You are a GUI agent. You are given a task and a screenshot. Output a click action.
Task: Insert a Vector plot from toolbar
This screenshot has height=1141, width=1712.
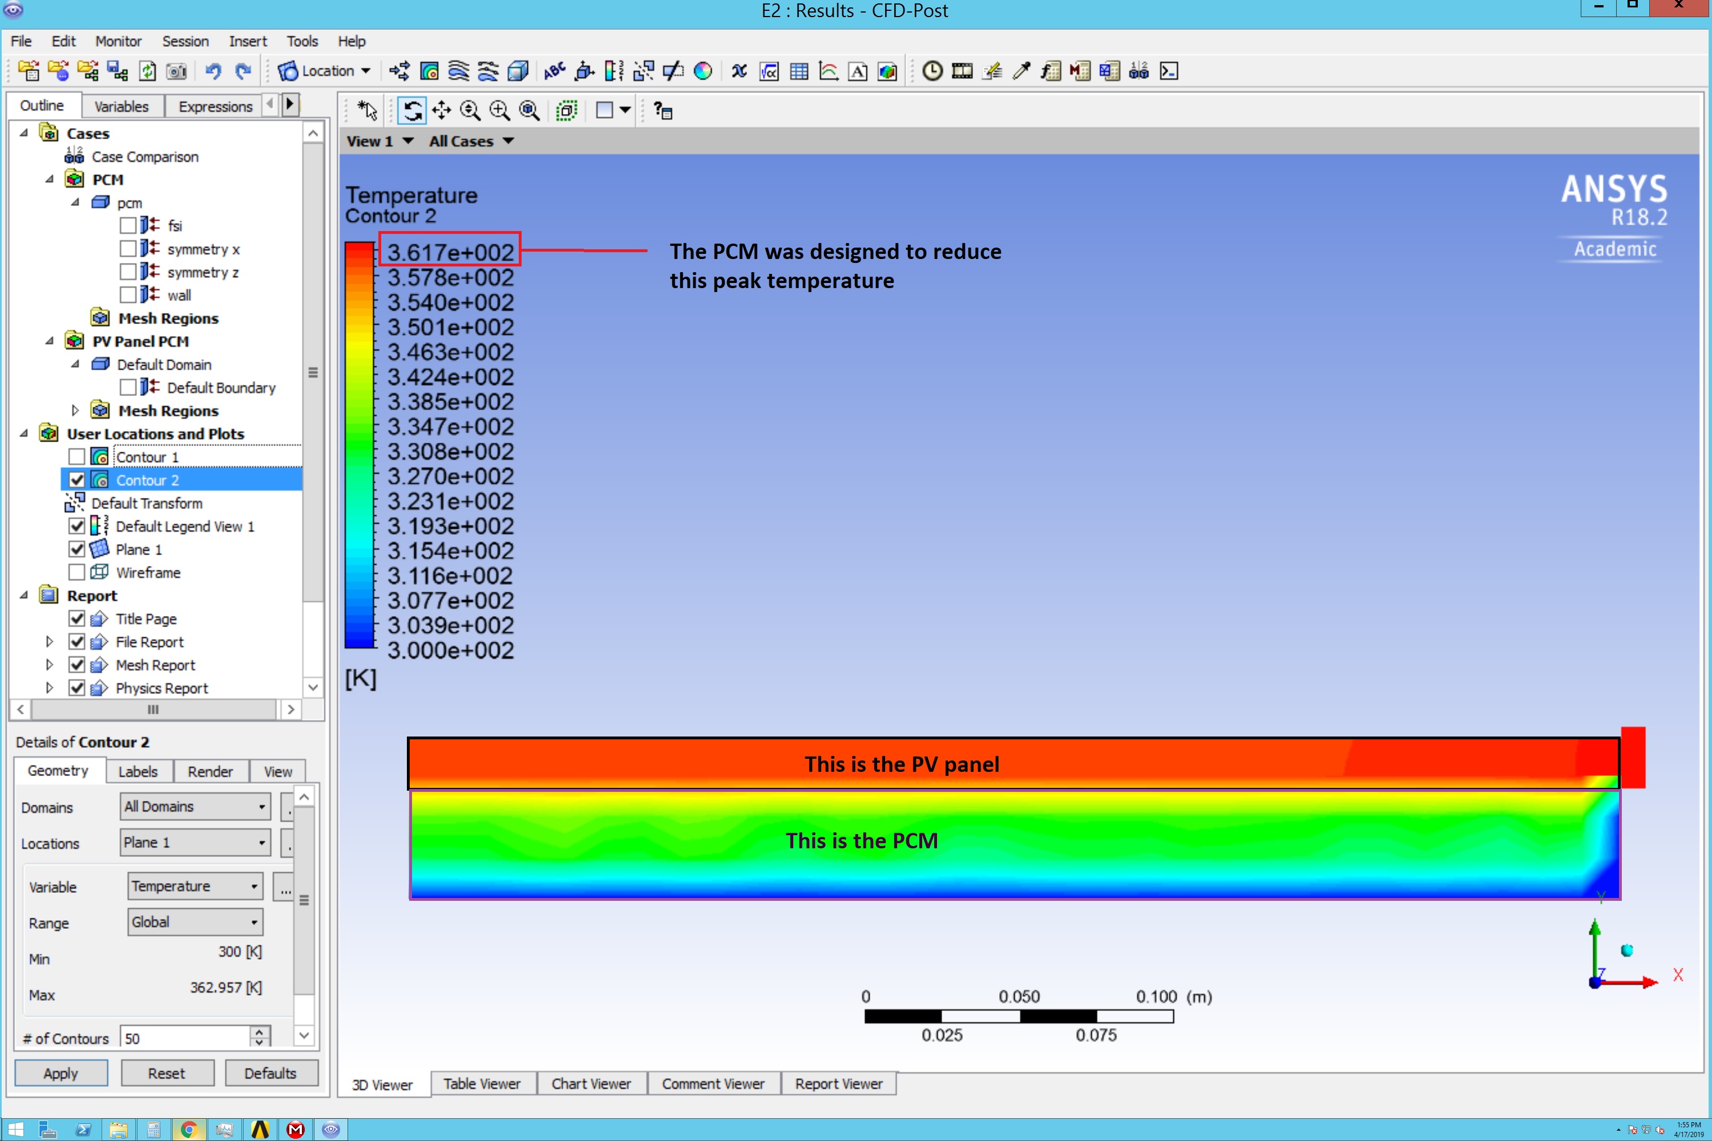pos(399,71)
